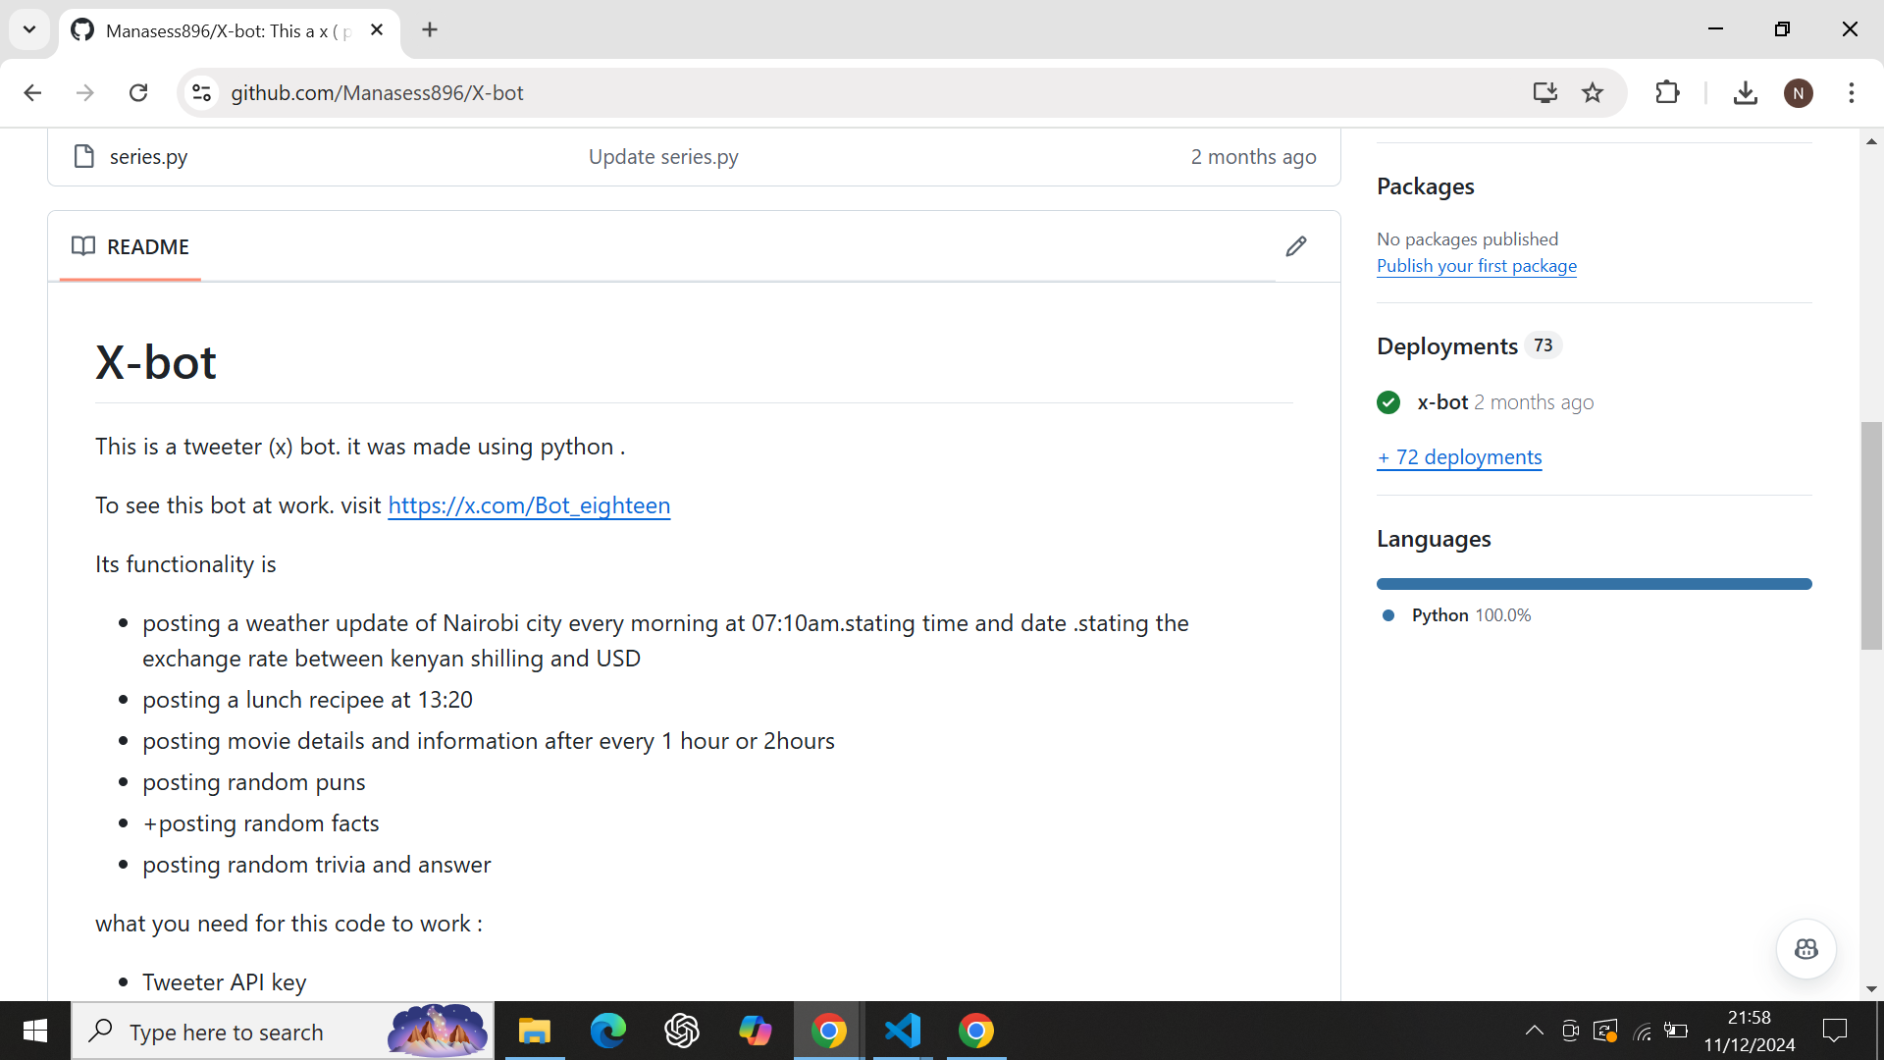Click the blue Python language bar
This screenshot has width=1884, height=1060.
pos(1594,584)
